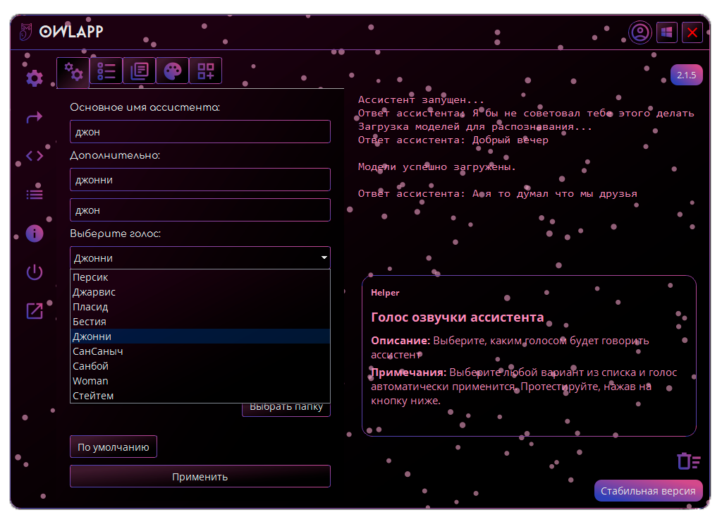Switch to the palette customization tab
Image resolution: width=722 pixels, height=522 pixels.
(172, 70)
